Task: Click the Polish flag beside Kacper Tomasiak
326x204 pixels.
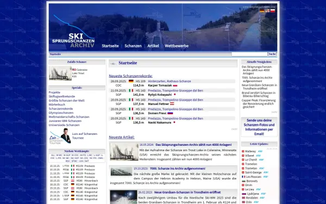Action: [x=175, y=85]
